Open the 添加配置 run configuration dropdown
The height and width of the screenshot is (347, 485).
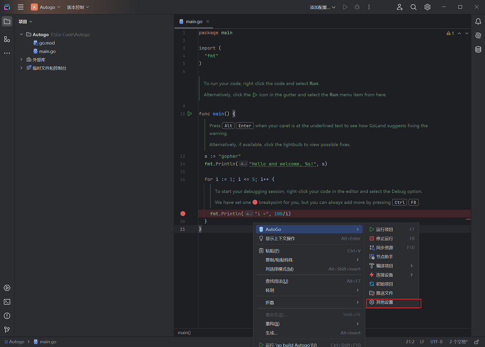tap(323, 7)
